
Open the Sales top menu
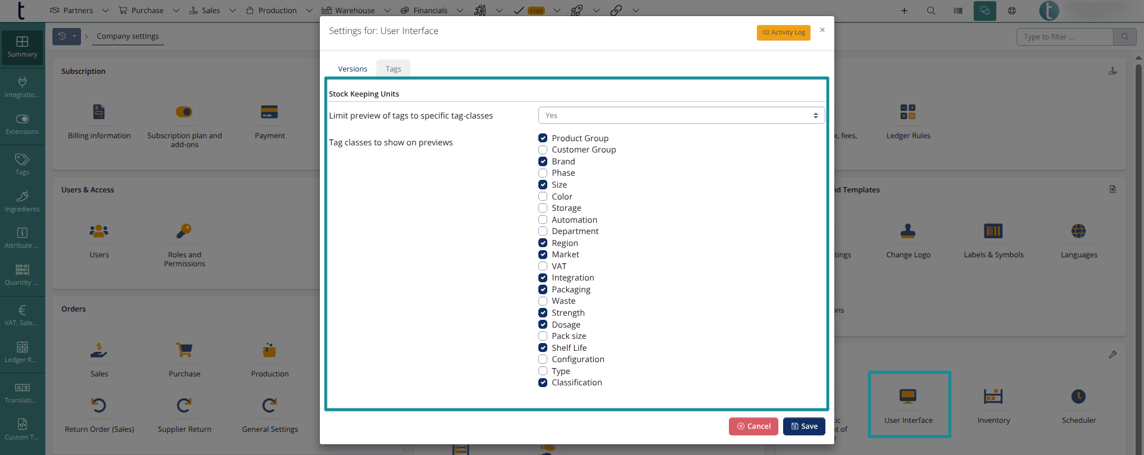pos(204,11)
